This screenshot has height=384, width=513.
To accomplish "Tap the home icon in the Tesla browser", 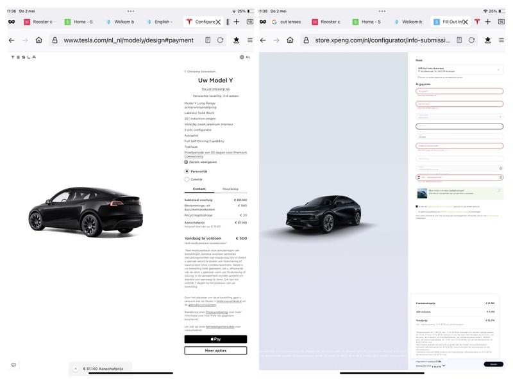I will pos(38,40).
